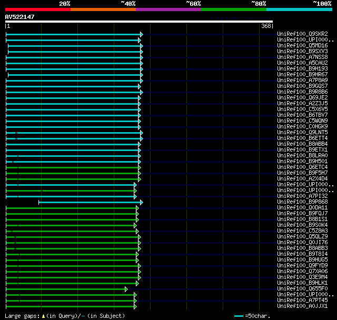Open hit UniRef100_Q655F0

(302, 289)
